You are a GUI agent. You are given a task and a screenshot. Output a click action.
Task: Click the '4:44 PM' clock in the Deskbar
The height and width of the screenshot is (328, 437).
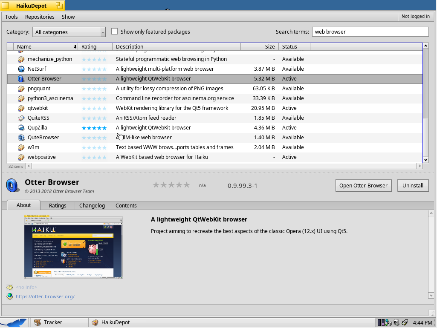[423, 322]
